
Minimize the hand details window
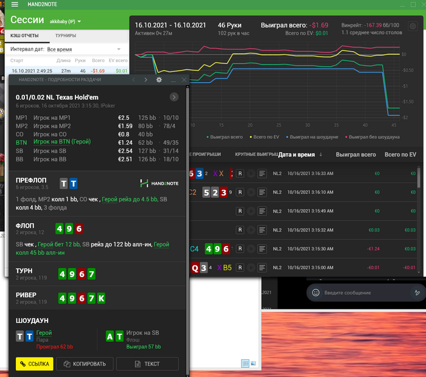[x=173, y=80]
